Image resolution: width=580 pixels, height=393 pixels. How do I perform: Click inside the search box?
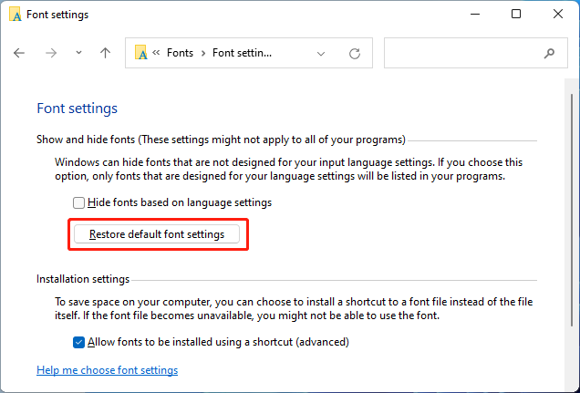tap(464, 53)
